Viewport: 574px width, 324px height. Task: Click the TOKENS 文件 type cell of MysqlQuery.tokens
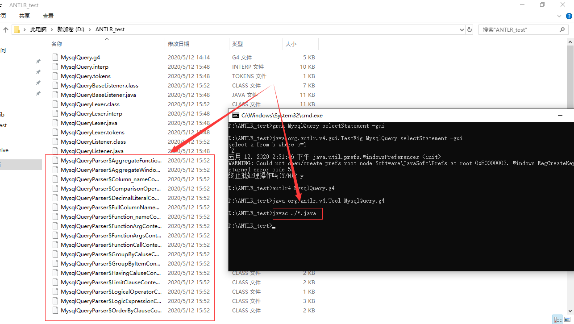(x=249, y=76)
